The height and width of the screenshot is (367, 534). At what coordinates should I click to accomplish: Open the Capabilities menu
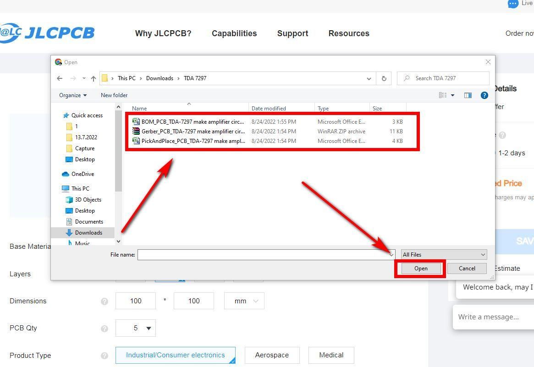234,33
